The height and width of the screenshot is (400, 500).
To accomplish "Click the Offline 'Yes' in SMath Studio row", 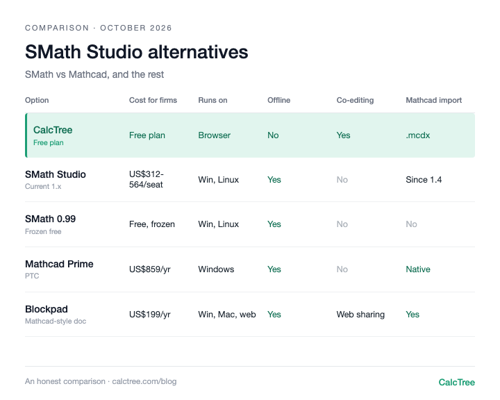I will (x=274, y=180).
